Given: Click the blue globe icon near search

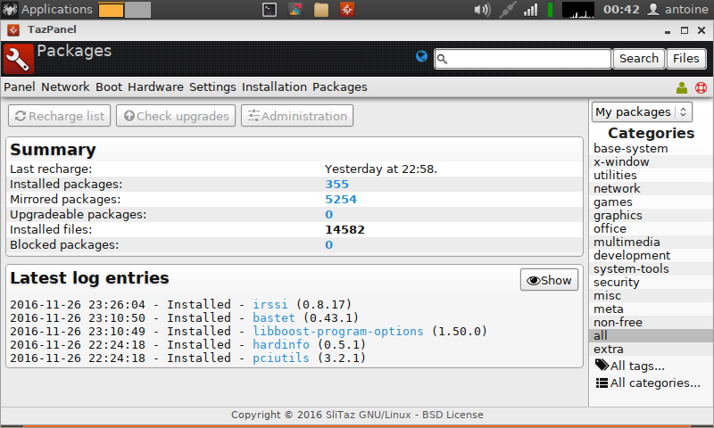Looking at the screenshot, I should [421, 56].
